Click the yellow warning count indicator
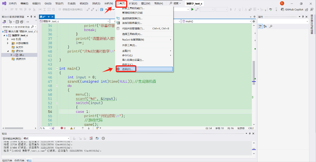Screen dimensions: 316x162 [x=73, y=128]
